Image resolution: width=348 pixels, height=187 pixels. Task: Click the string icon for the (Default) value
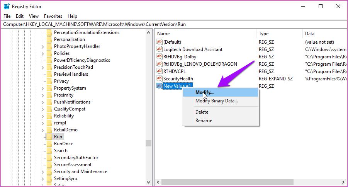click(x=160, y=42)
